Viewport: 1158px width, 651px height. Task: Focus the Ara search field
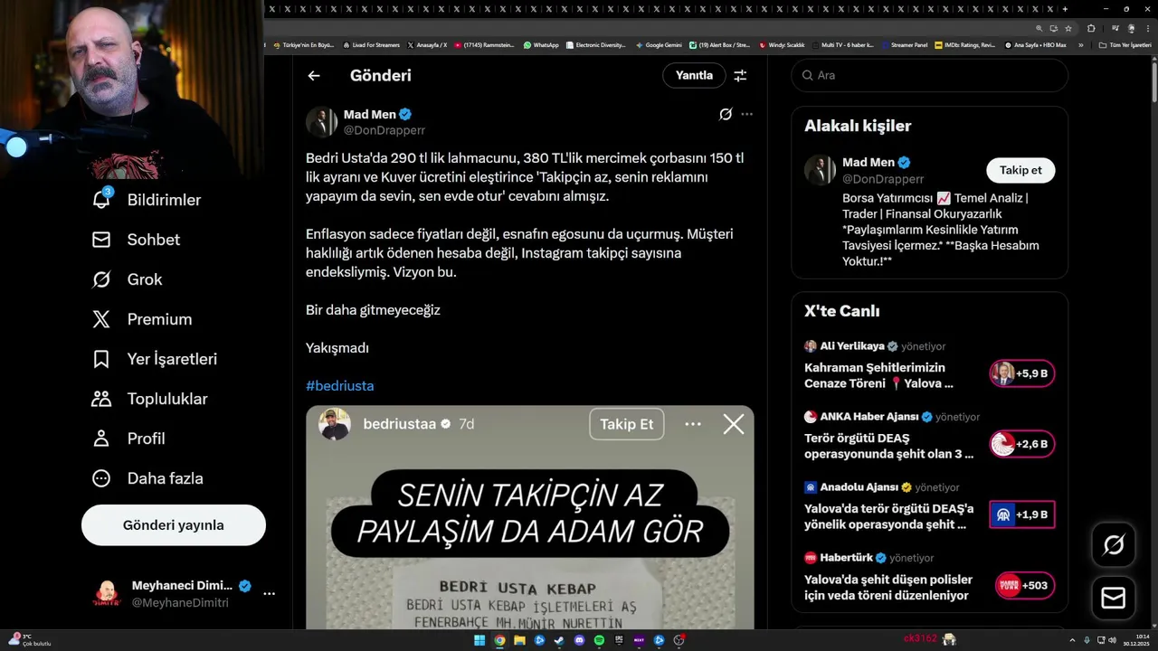pos(929,75)
